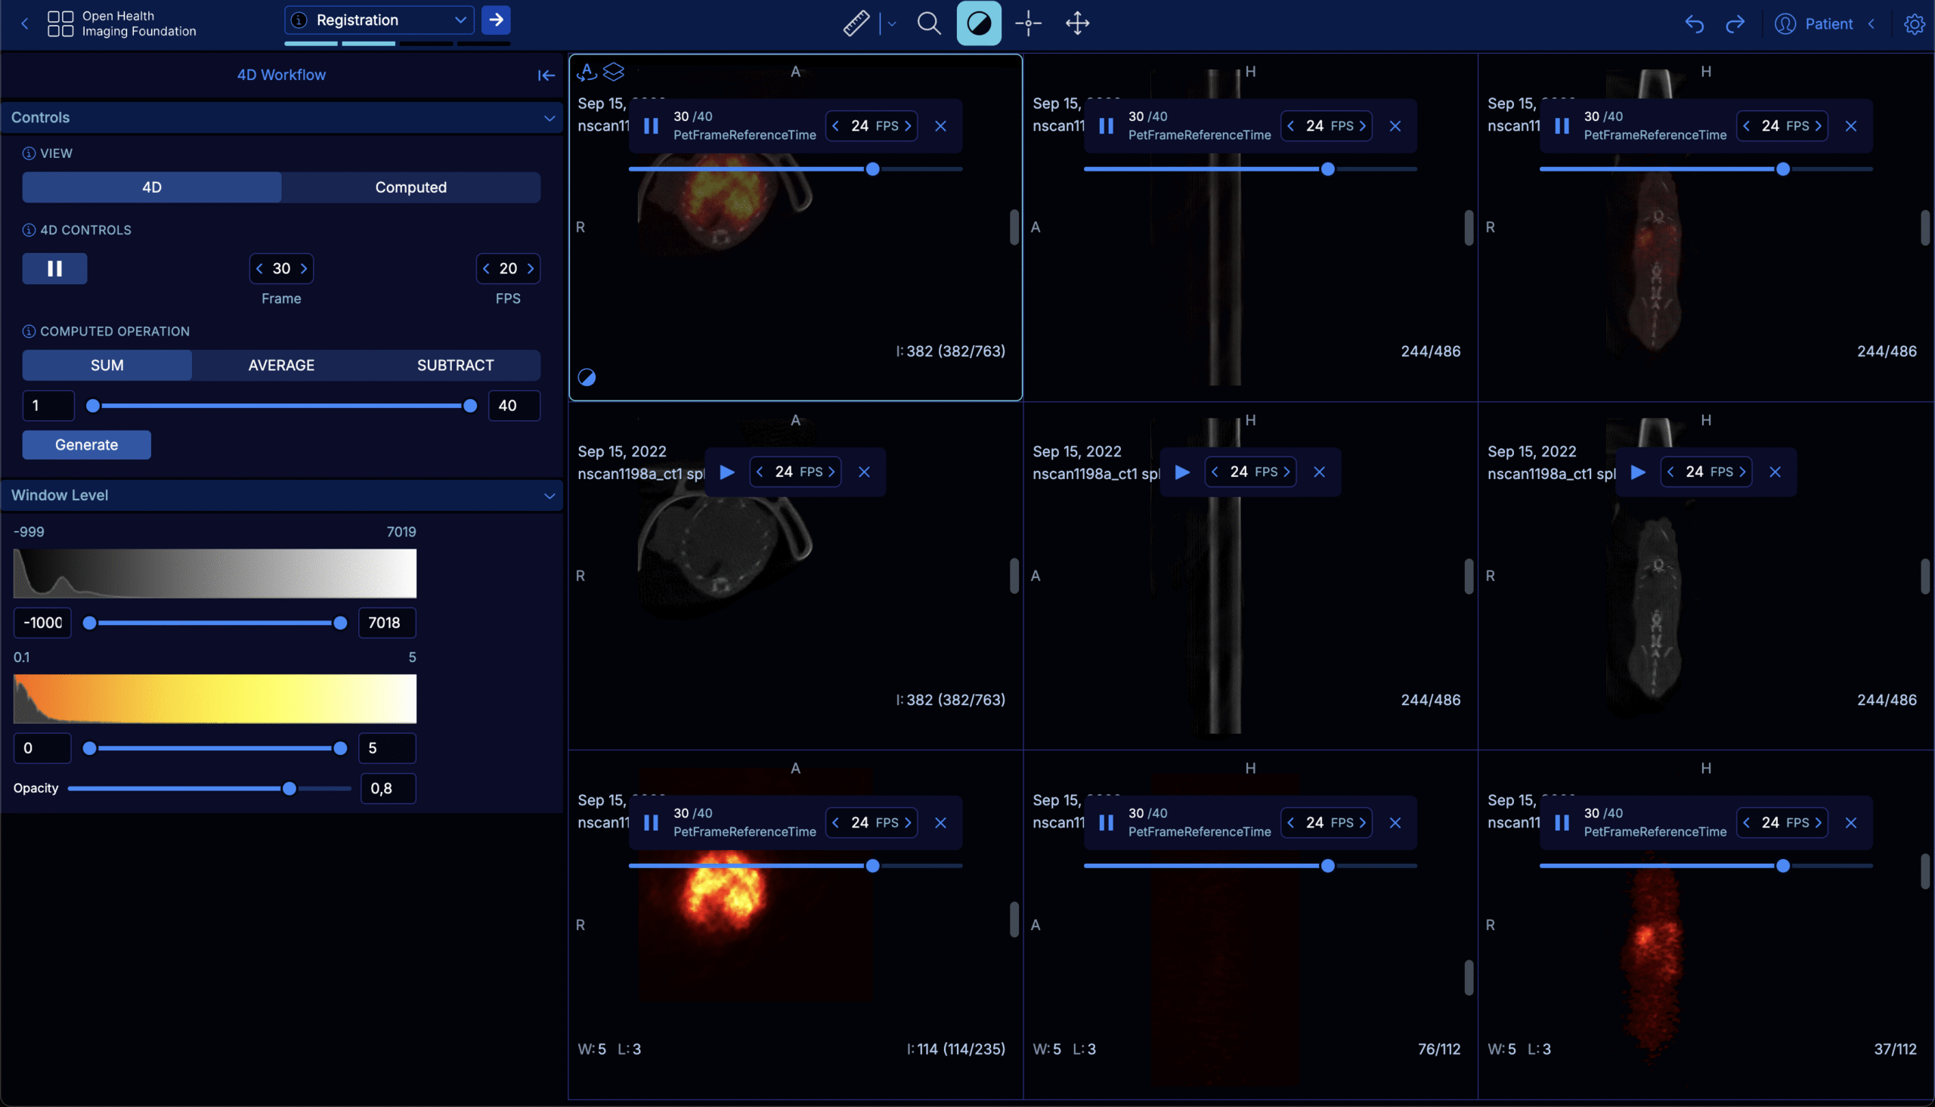Open the layers icon in the active viewport
This screenshot has height=1107, width=1935.
[615, 73]
